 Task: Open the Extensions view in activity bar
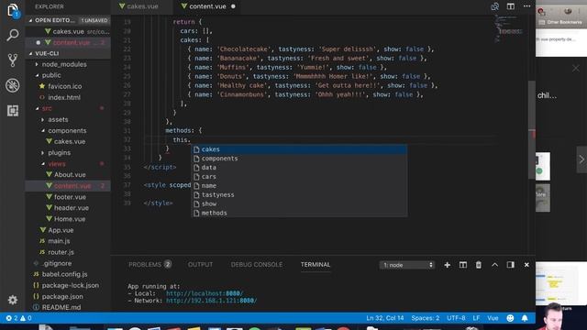(12, 110)
